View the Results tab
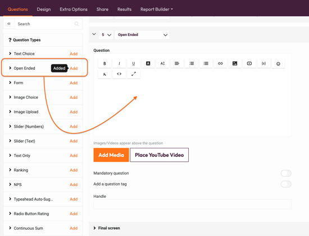Image resolution: width=309 pixels, height=236 pixels. coord(124,9)
